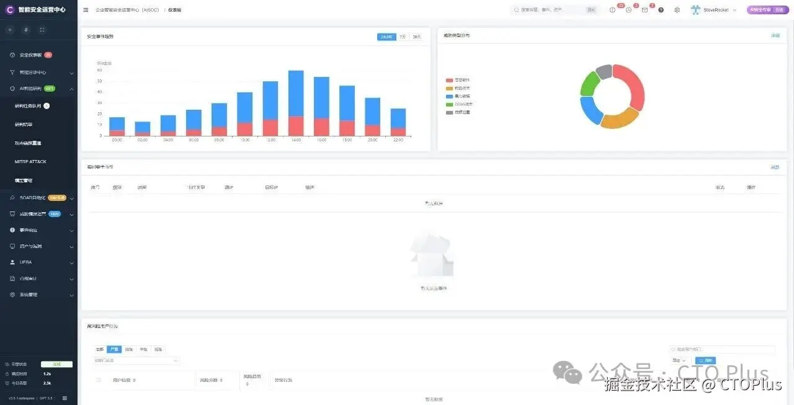794x405 pixels.
Task: Open the 详细 link on threat distribution card
Action: 775,35
